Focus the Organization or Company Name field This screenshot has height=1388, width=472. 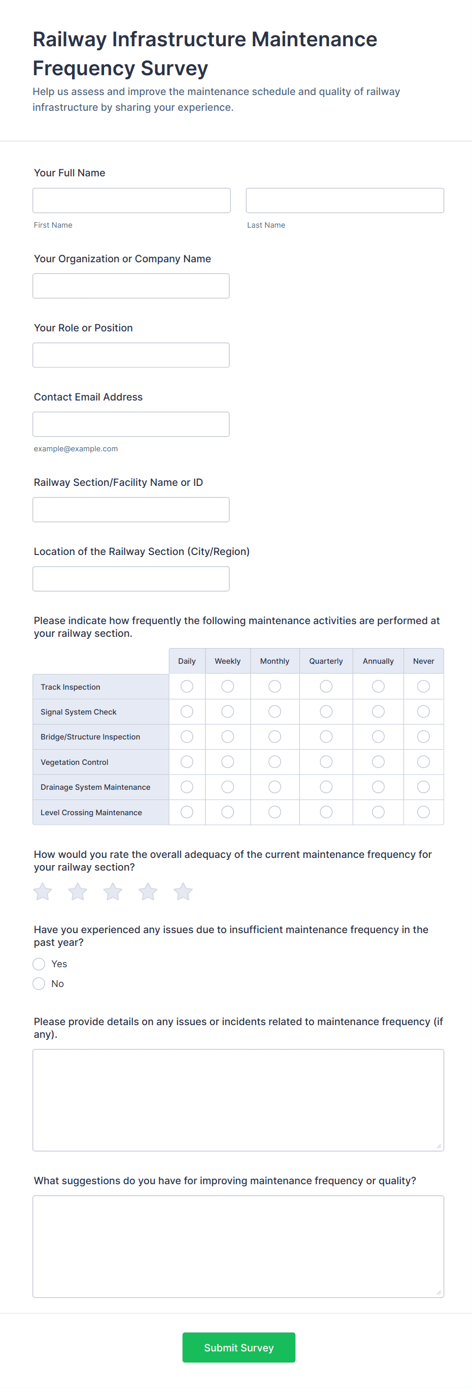coord(131,286)
